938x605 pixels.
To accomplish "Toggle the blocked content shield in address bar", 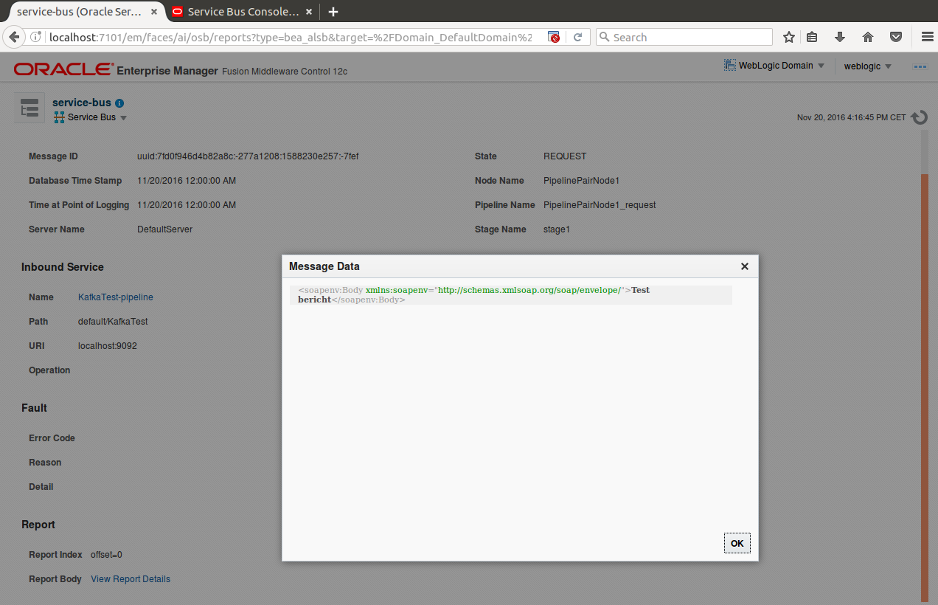I will click(553, 36).
